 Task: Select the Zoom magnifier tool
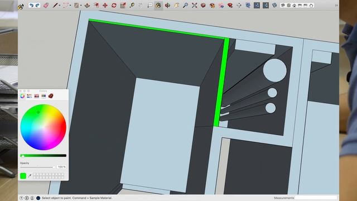tap(185, 5)
